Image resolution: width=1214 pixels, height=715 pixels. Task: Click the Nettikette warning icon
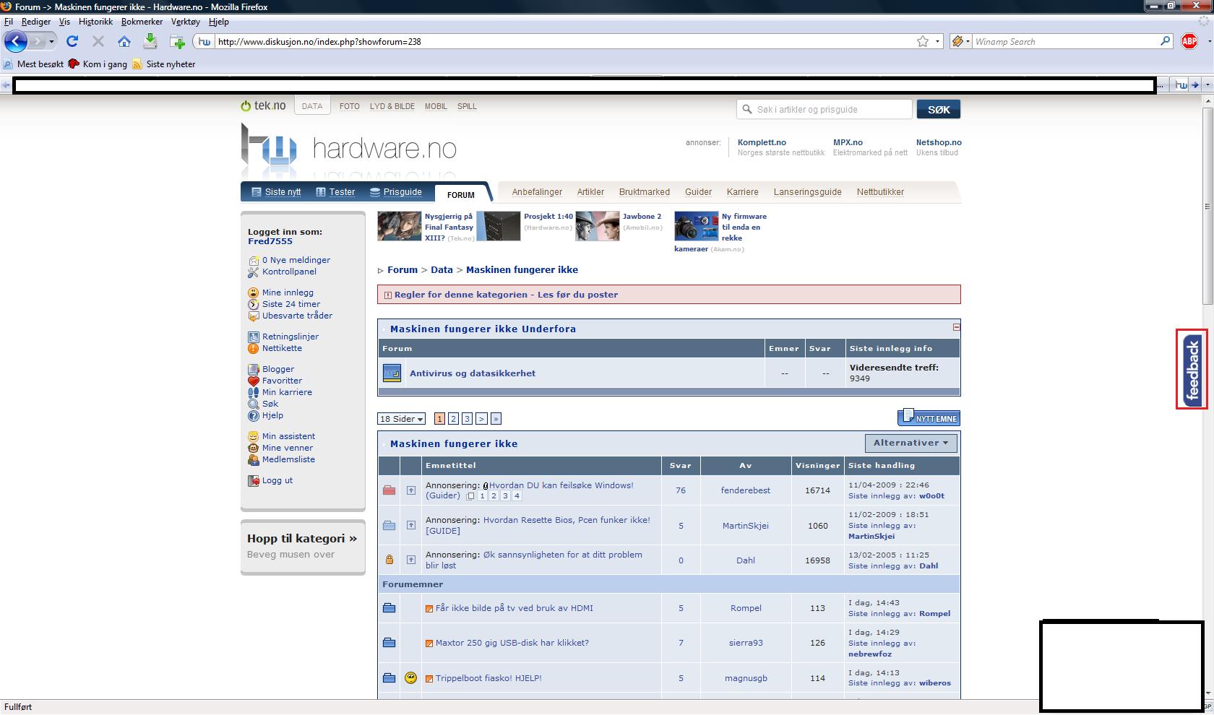pos(253,348)
